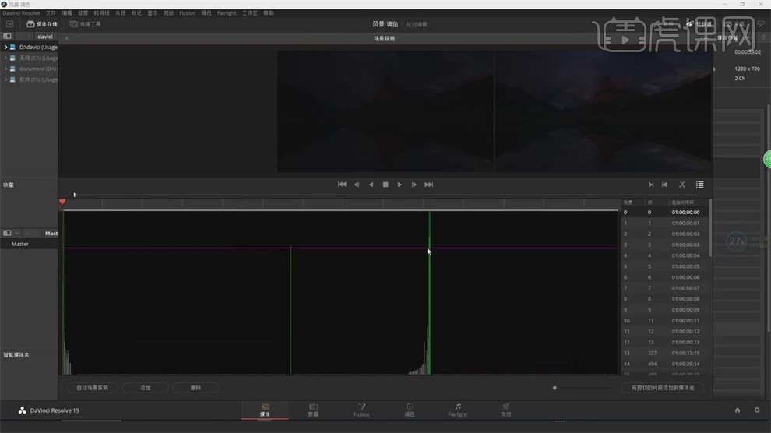Select the cut row 01:00:20:14

[665, 364]
